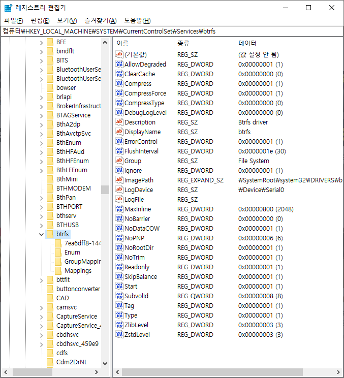Select the LogDevice string value icon

tap(119, 190)
